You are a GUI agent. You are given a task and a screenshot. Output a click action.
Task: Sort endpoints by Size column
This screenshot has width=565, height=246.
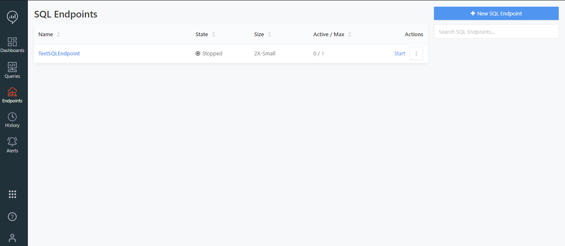[x=263, y=34]
